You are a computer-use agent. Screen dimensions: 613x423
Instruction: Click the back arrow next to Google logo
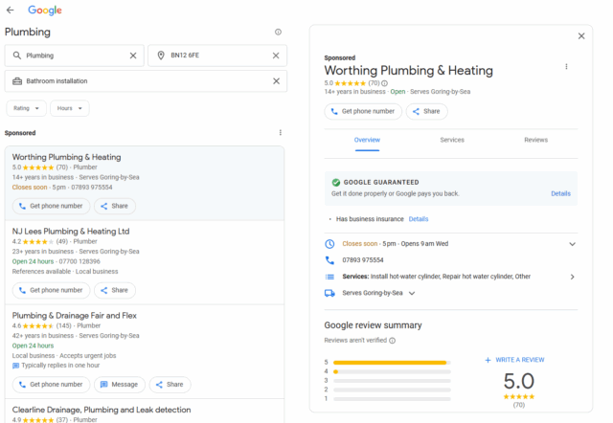pyautogui.click(x=11, y=10)
